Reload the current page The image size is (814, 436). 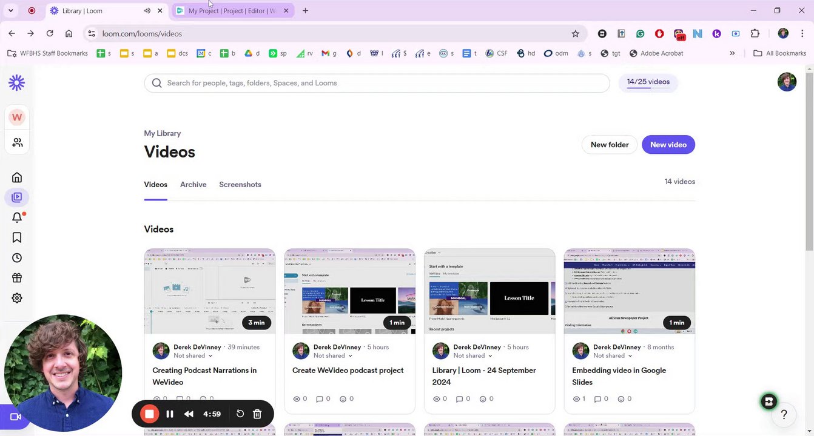[x=50, y=34]
